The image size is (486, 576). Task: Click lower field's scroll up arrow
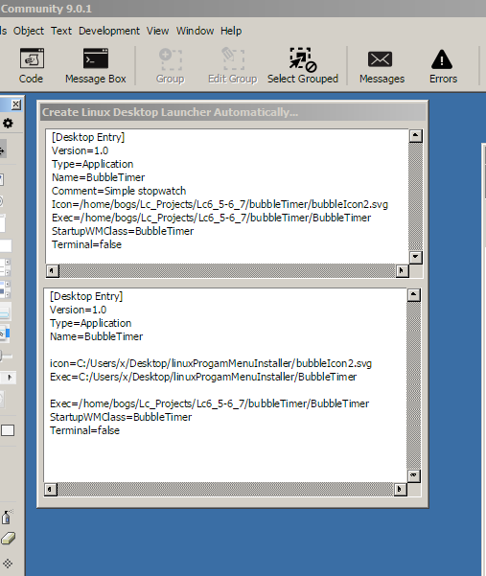point(414,295)
